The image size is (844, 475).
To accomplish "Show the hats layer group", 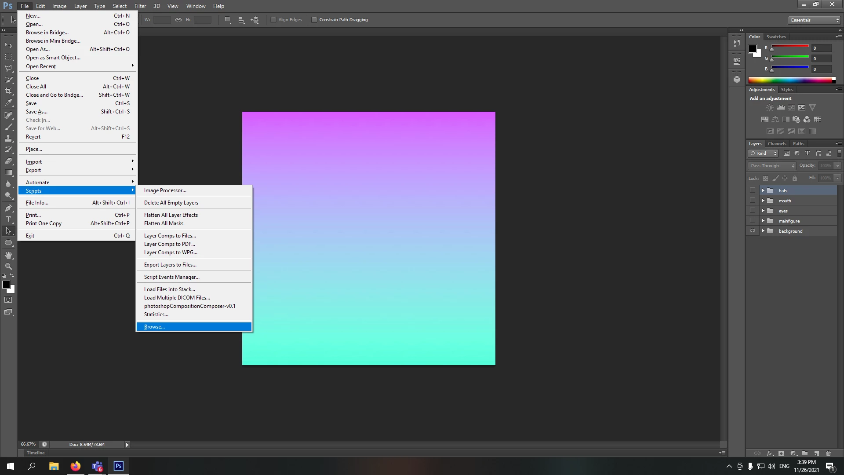I will point(752,190).
